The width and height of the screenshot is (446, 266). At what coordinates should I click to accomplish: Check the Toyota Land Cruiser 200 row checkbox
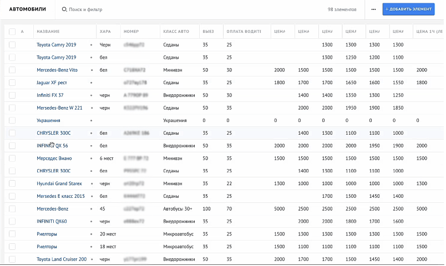(12, 259)
